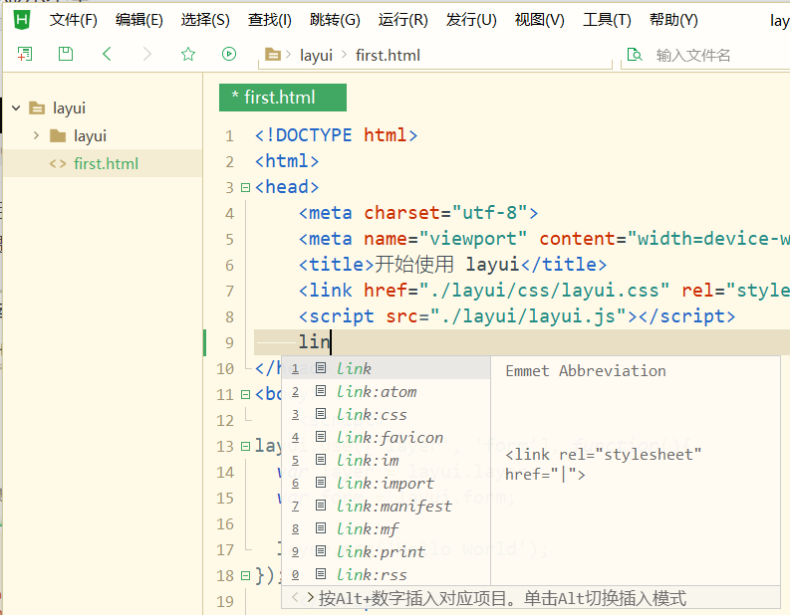Screen dimensions: 790x615
Task: Click the root layui folder icon
Action: tap(37, 107)
